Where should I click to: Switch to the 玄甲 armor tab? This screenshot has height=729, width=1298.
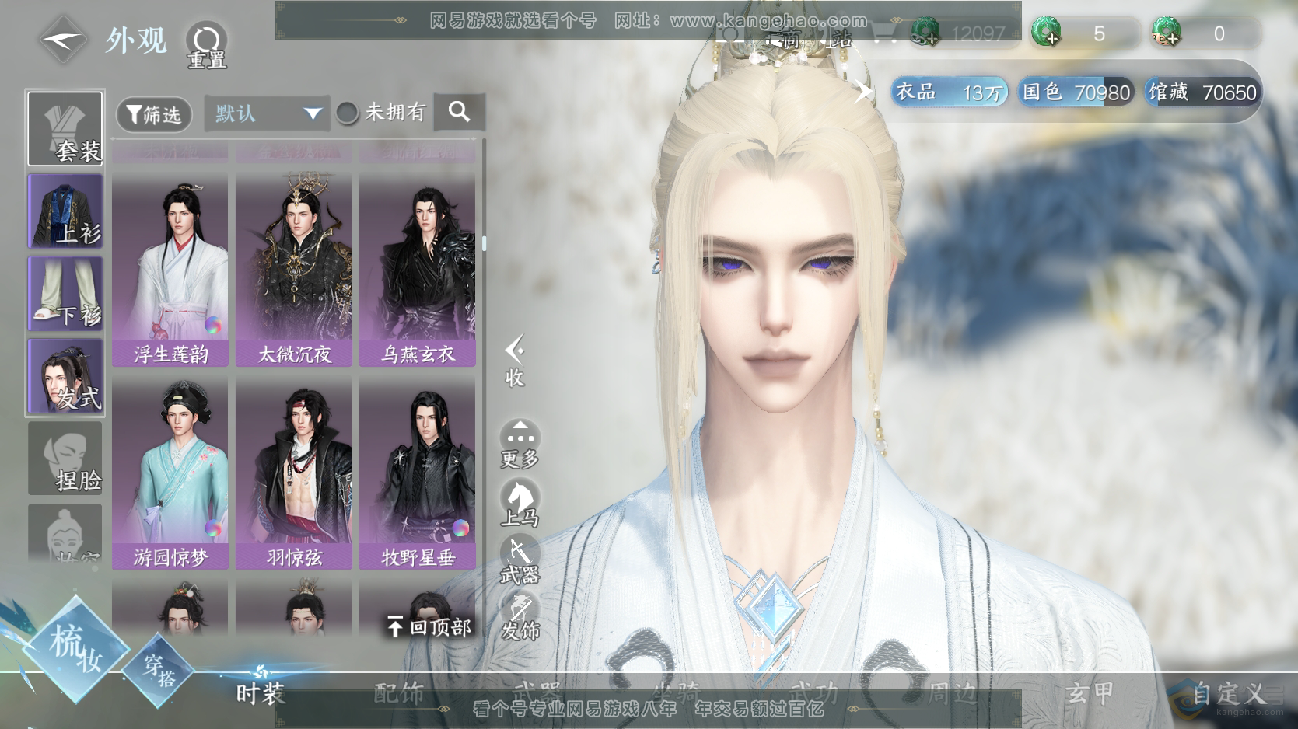point(1090,692)
